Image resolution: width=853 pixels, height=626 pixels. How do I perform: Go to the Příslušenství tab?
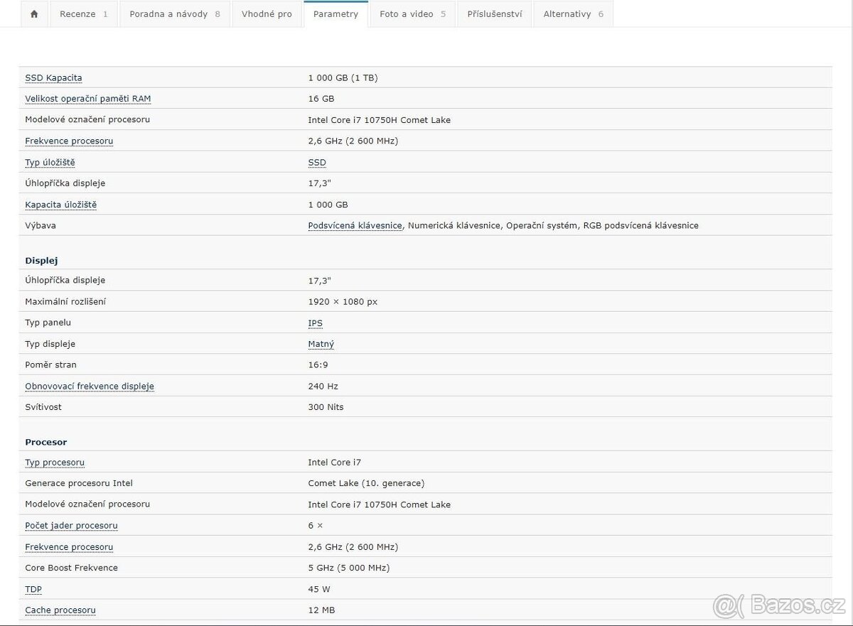click(x=494, y=14)
